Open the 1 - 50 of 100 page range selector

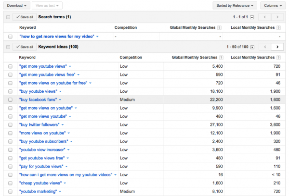[252, 47]
